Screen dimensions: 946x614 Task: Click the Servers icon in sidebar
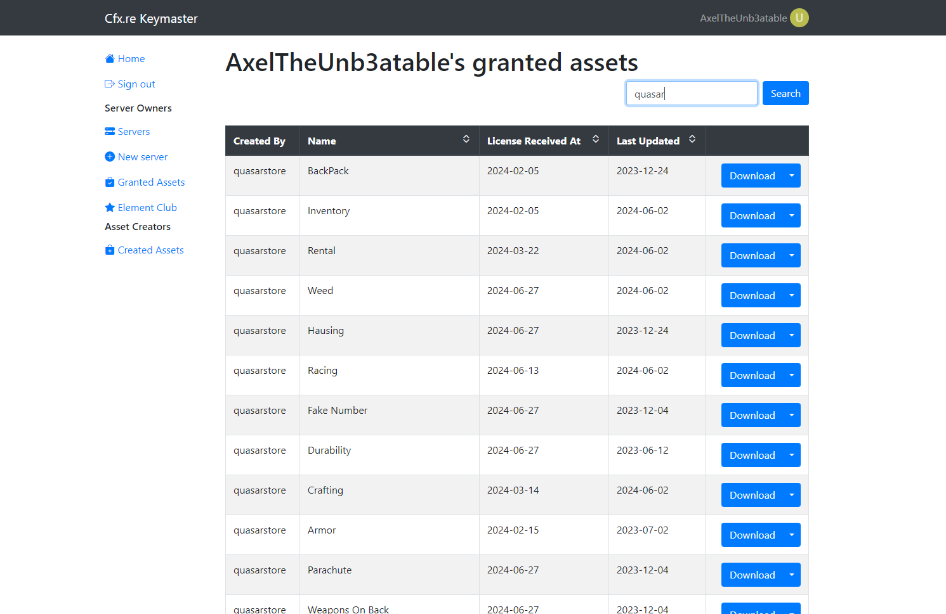[x=110, y=132]
